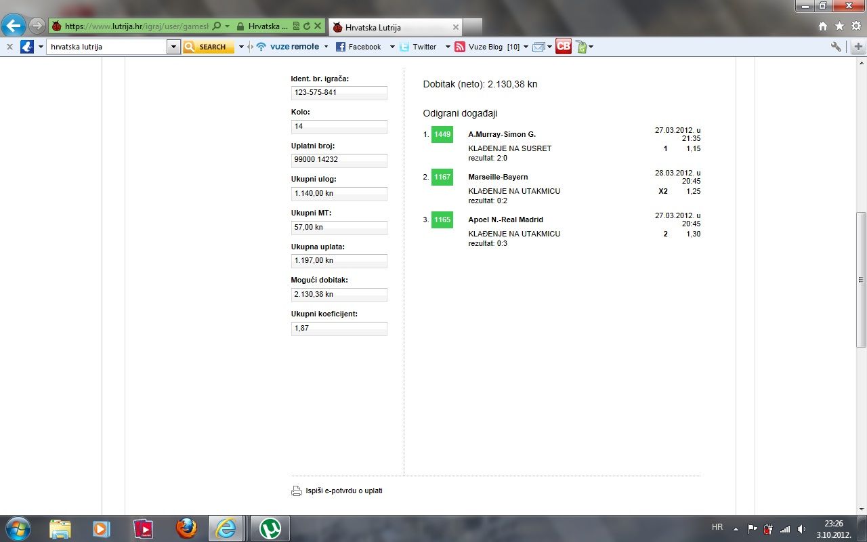The height and width of the screenshot is (542, 867).
Task: Show hidden tray icons with the arrow
Action: [x=736, y=528]
